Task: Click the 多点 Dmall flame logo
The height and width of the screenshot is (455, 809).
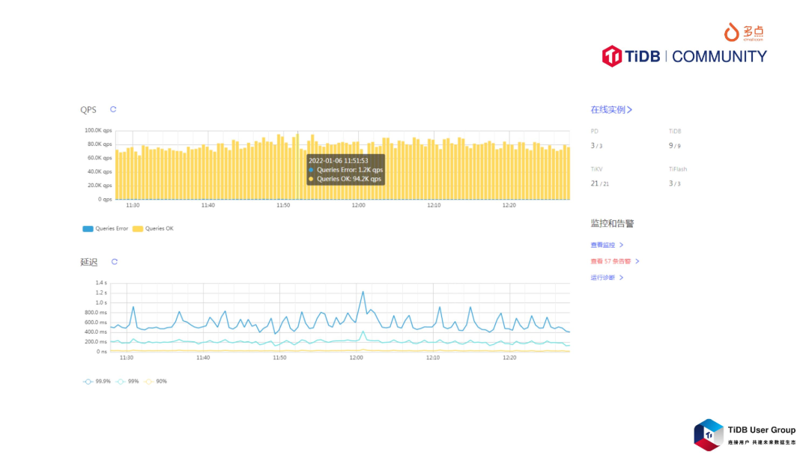Action: (744, 32)
